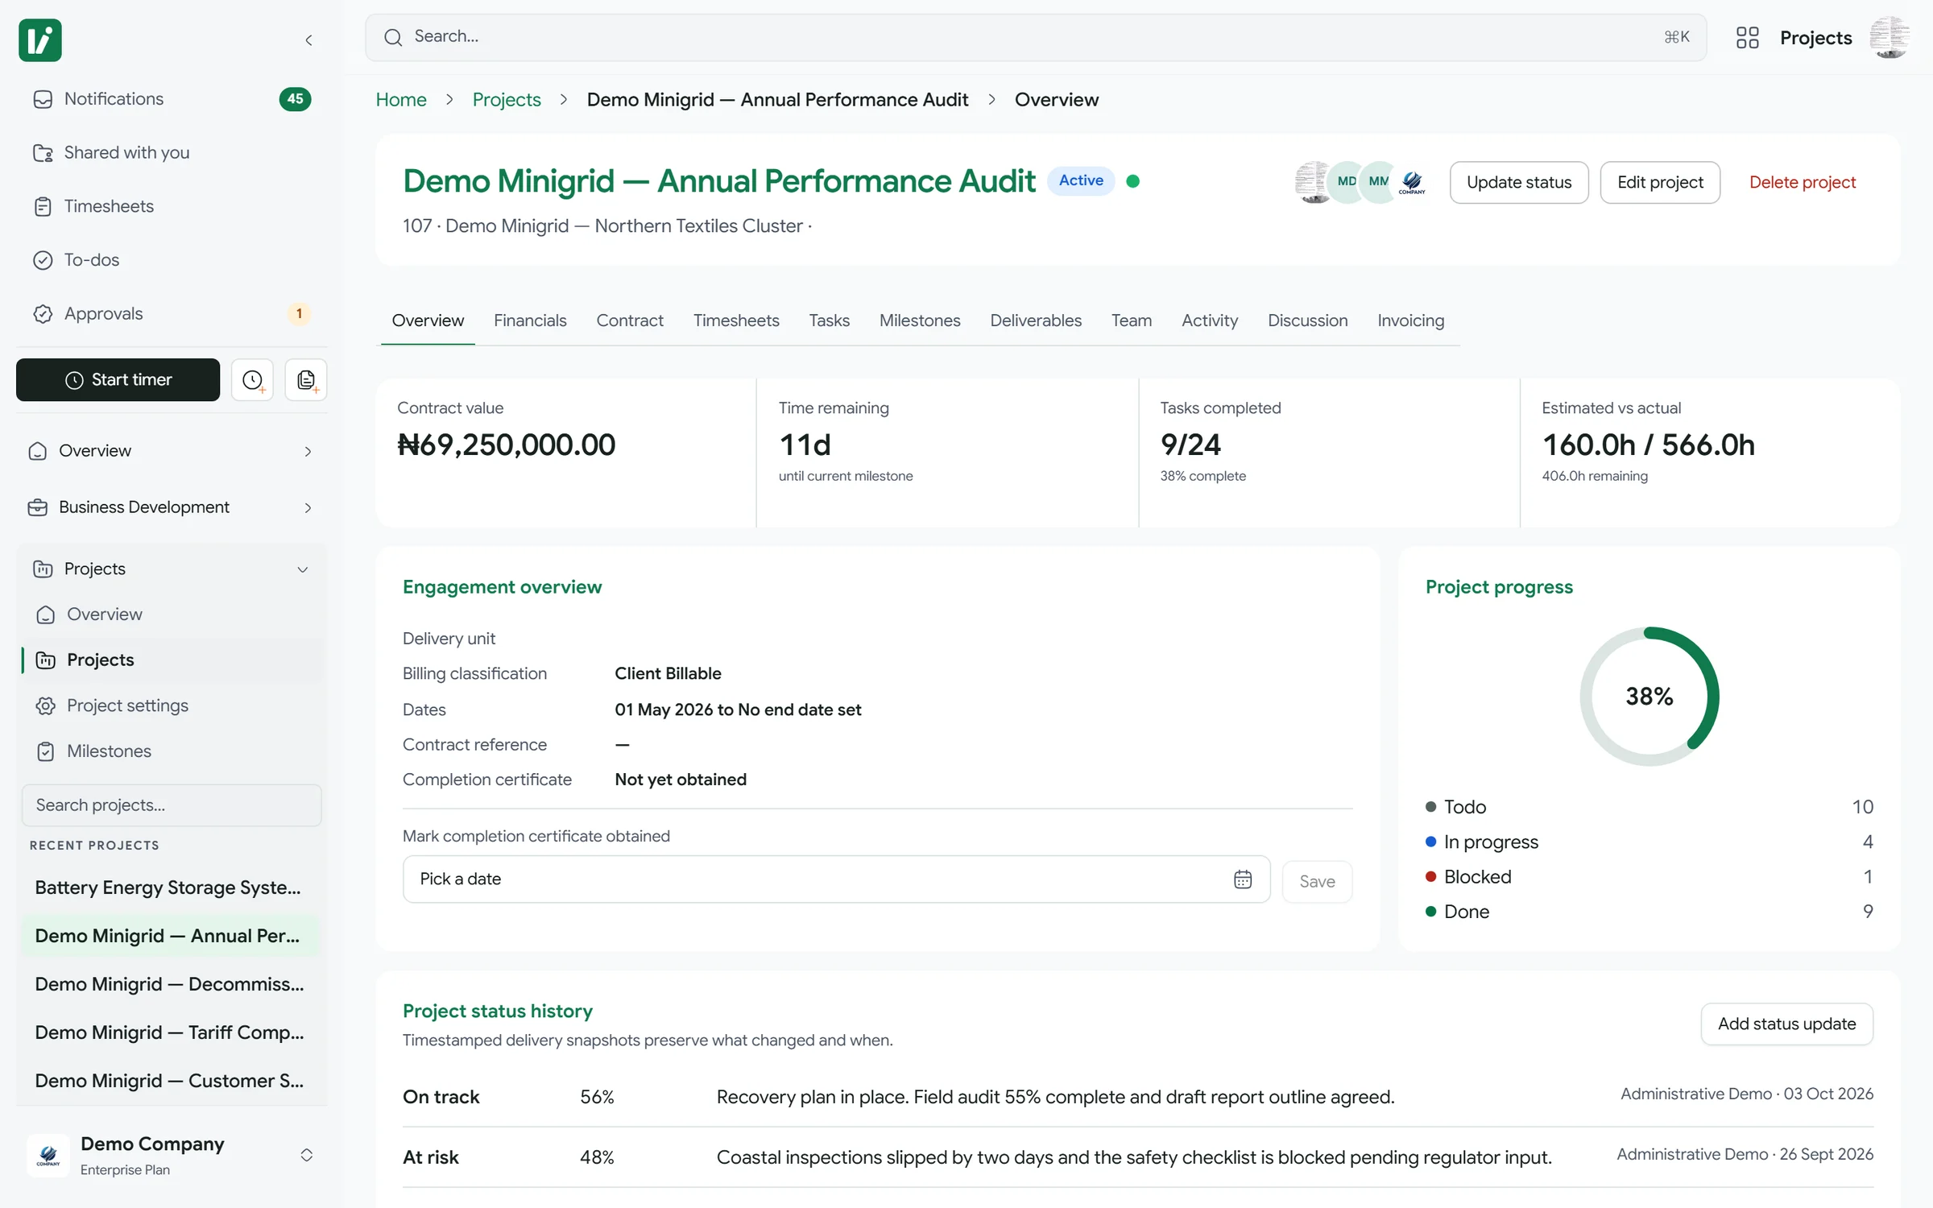
Task: Switch to Deliverables tab
Action: (x=1036, y=321)
